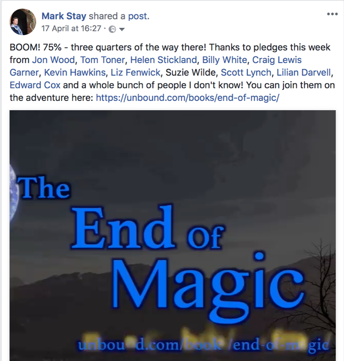Open The End of Magic video thumbnail
Viewport: 344px width, 361px height.
[173, 236]
